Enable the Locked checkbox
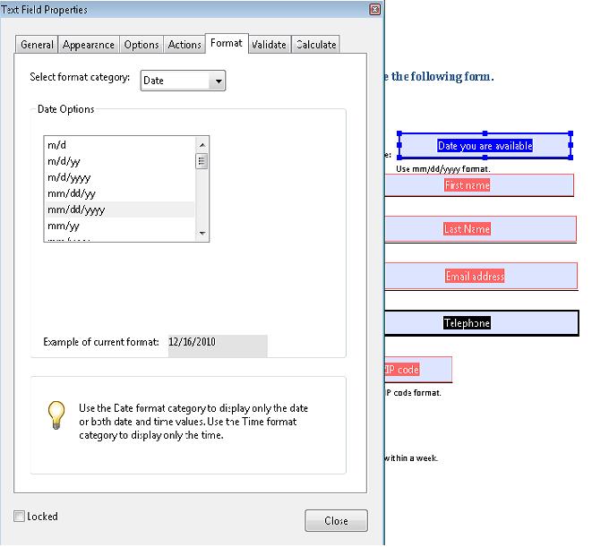592x547 pixels. (20, 517)
